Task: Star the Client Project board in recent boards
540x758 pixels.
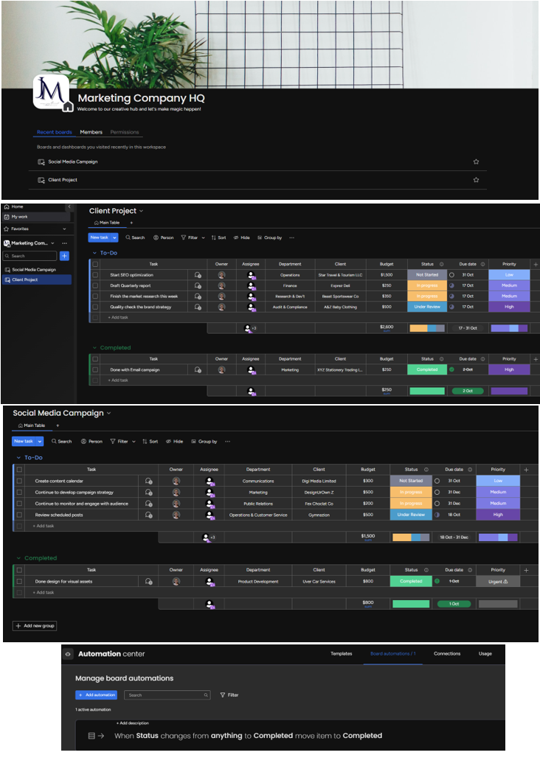Action: tap(476, 180)
